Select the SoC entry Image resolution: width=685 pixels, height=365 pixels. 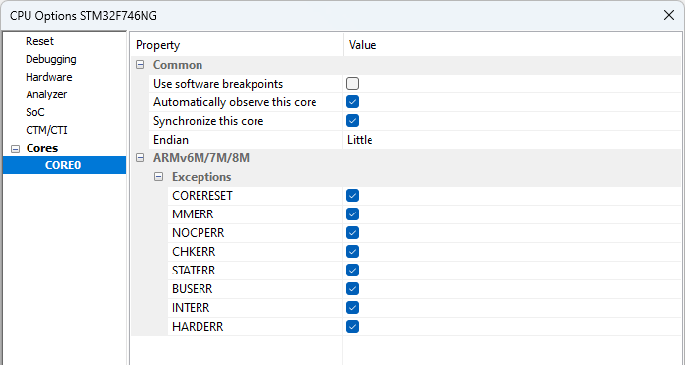point(35,112)
